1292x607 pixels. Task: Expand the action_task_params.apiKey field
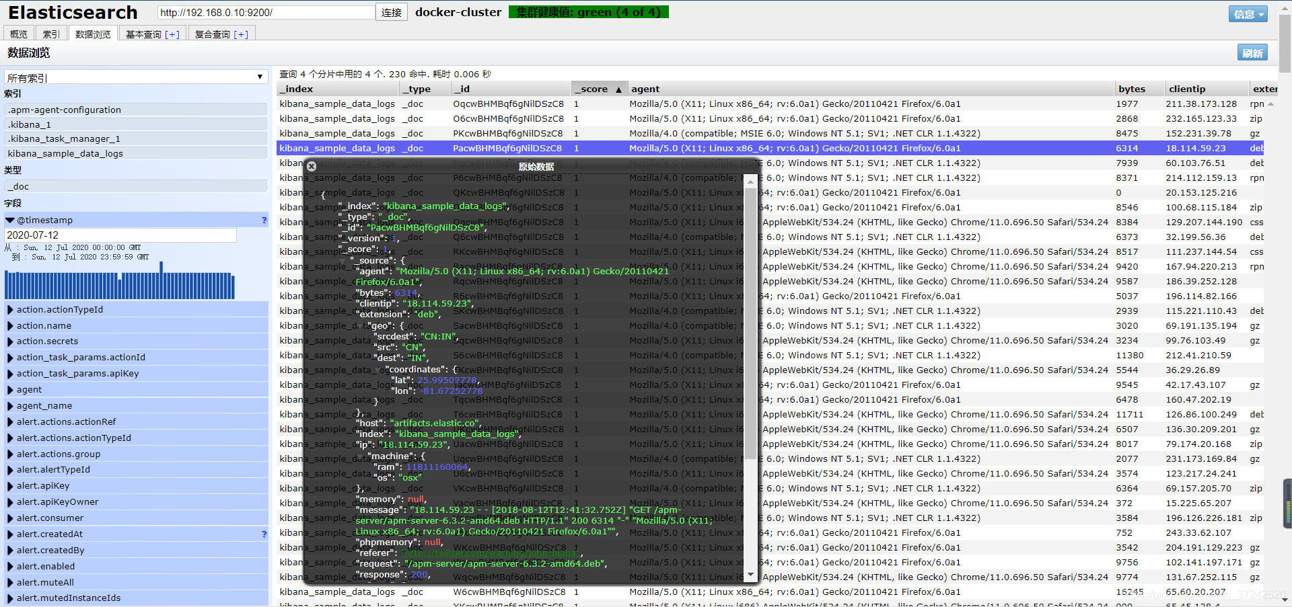click(x=10, y=374)
